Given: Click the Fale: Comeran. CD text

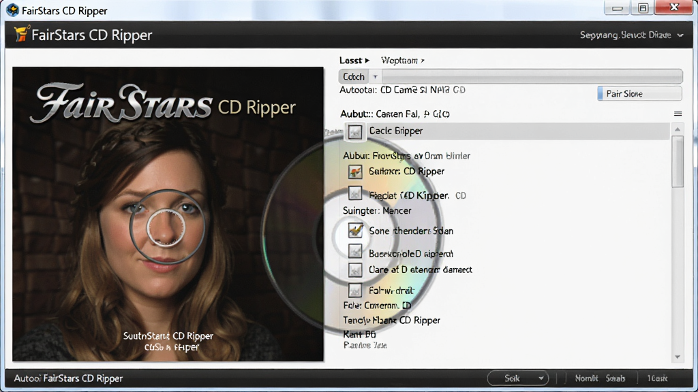Looking at the screenshot, I should 377,306.
